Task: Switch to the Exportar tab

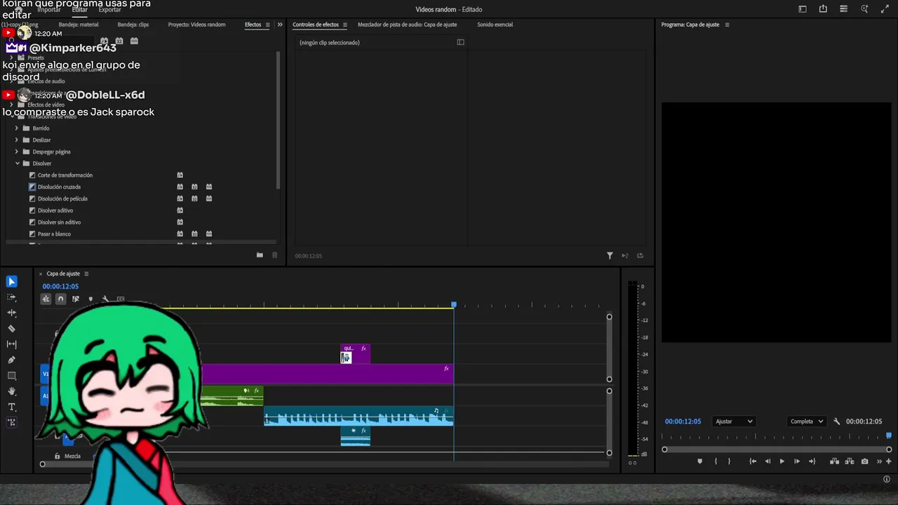Action: pos(109,10)
